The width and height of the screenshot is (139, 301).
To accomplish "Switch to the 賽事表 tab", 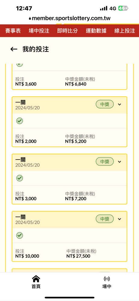I will (x=13, y=31).
